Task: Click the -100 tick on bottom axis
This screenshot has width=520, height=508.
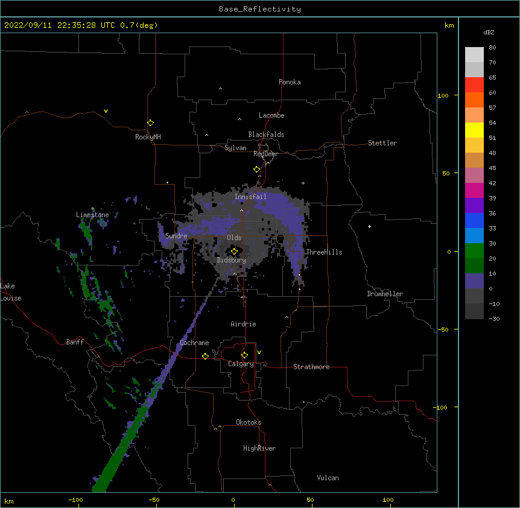Action: click(x=75, y=500)
